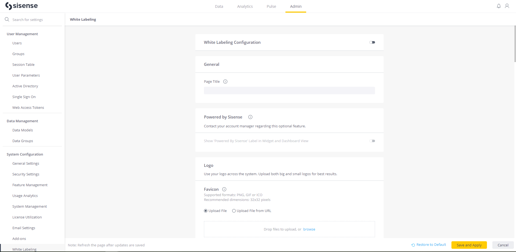
Task: Open the notifications bell
Action: pyautogui.click(x=499, y=6)
